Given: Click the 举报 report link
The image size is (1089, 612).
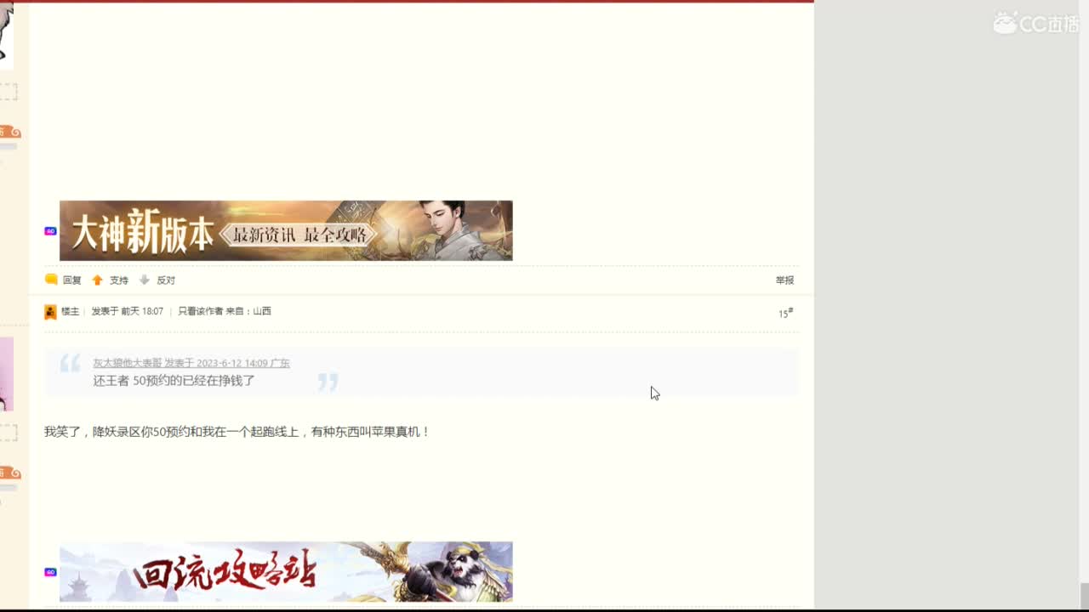Looking at the screenshot, I should pos(784,280).
